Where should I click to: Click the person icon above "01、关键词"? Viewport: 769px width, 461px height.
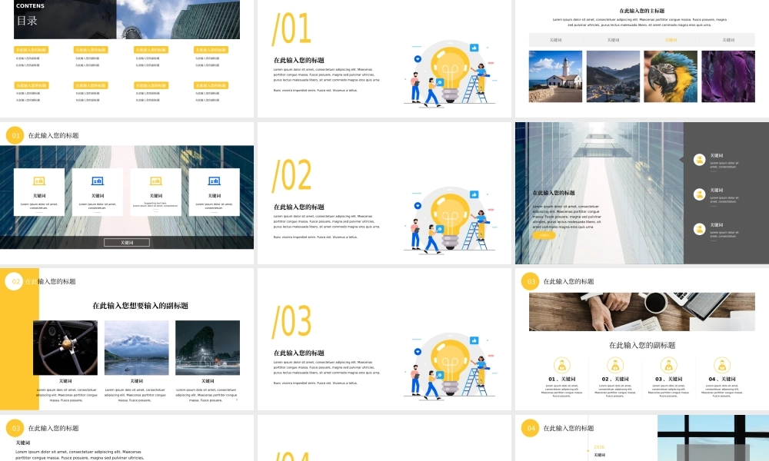click(x=562, y=365)
